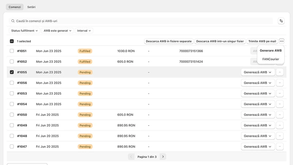The height and width of the screenshot is (165, 293).
Task: Select order #1053 checkbox
Action: (x=12, y=93)
